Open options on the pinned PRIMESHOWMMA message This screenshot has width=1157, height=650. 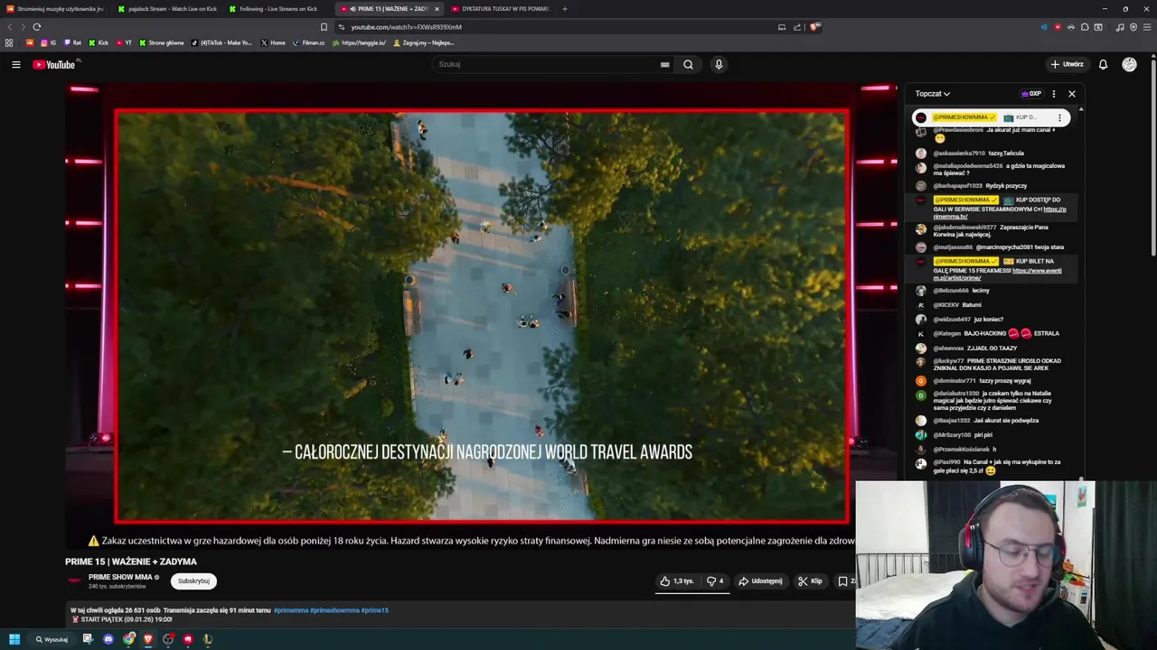coord(1059,117)
